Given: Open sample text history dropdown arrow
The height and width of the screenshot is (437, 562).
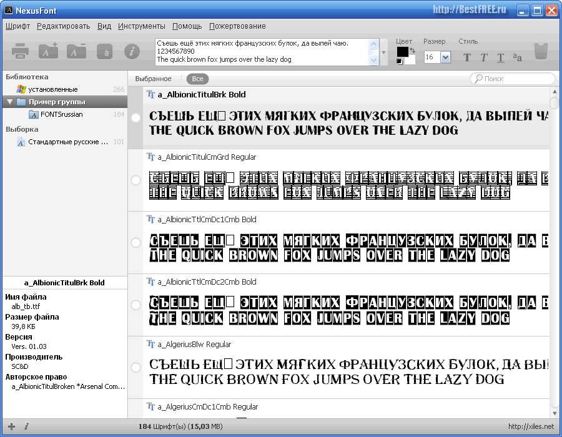Looking at the screenshot, I should [x=383, y=52].
